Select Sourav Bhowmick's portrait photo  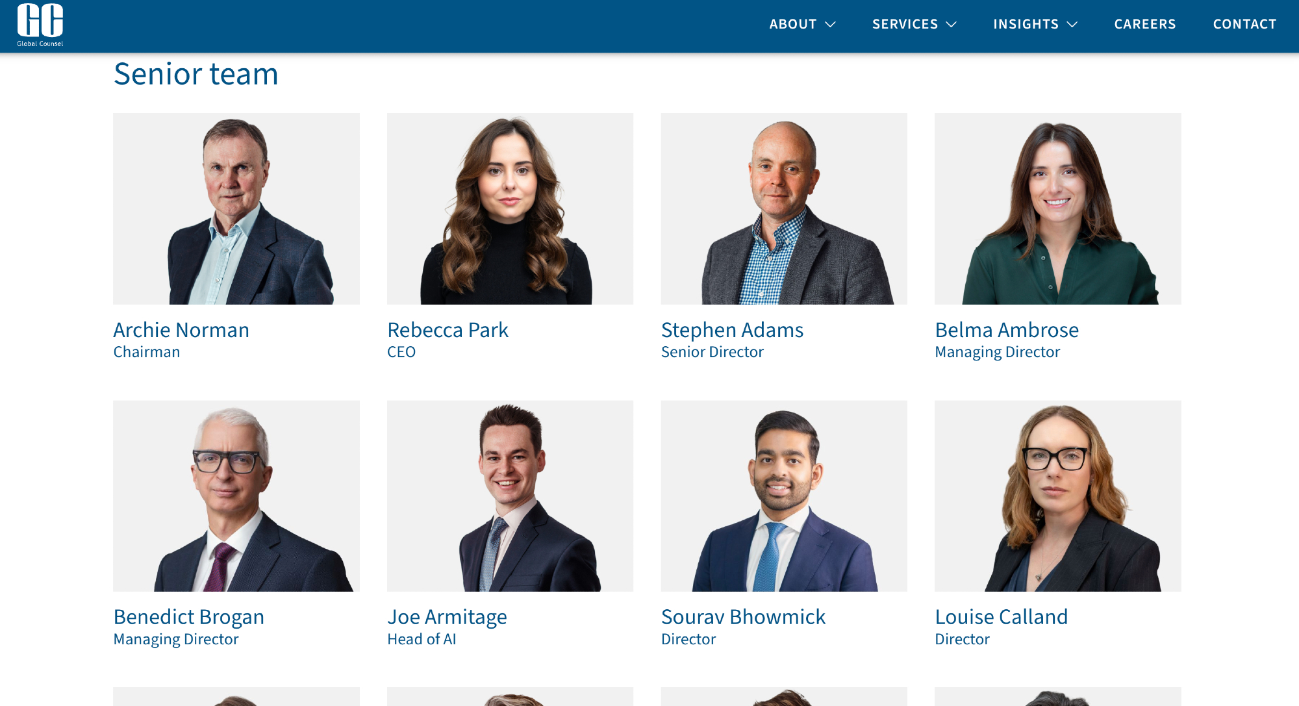point(784,496)
